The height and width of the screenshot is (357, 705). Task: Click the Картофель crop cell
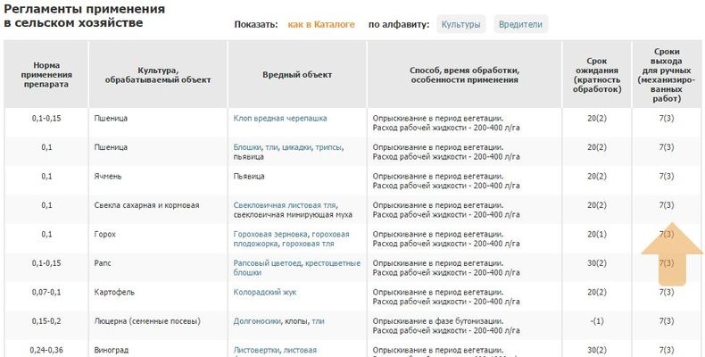(x=109, y=292)
